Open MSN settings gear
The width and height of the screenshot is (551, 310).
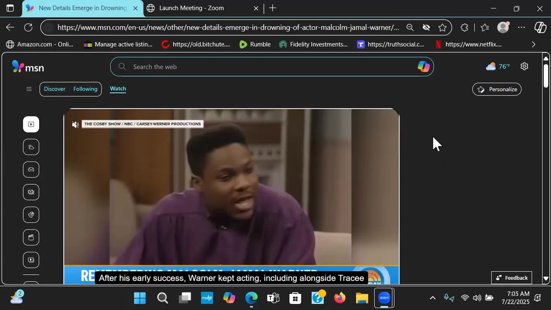524,66
